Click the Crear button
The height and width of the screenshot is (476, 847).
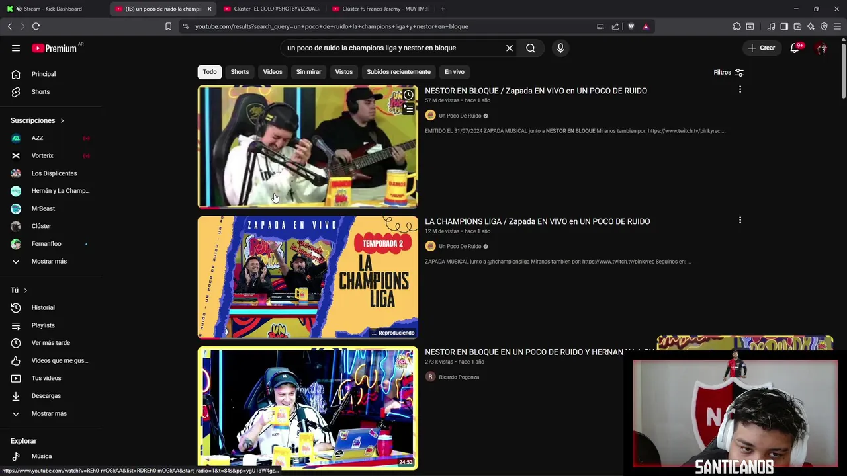click(x=762, y=48)
